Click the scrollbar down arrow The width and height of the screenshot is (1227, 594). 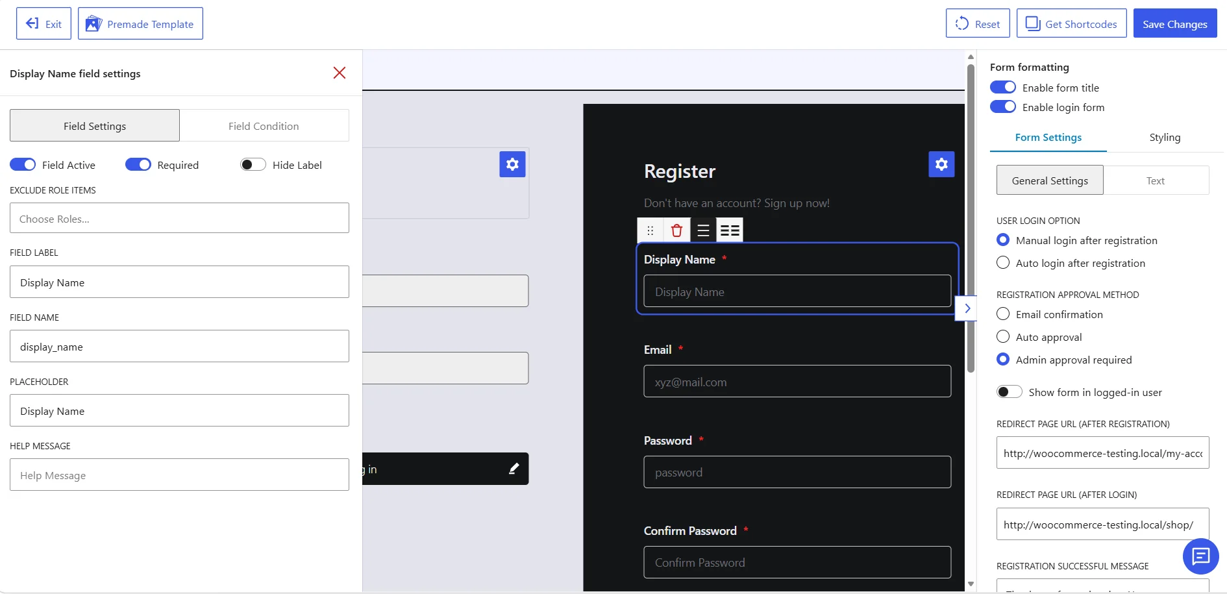coord(971,584)
